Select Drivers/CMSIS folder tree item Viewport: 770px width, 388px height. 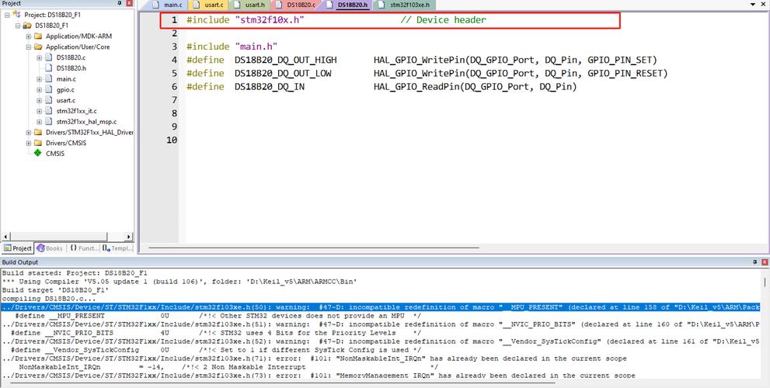click(x=66, y=144)
